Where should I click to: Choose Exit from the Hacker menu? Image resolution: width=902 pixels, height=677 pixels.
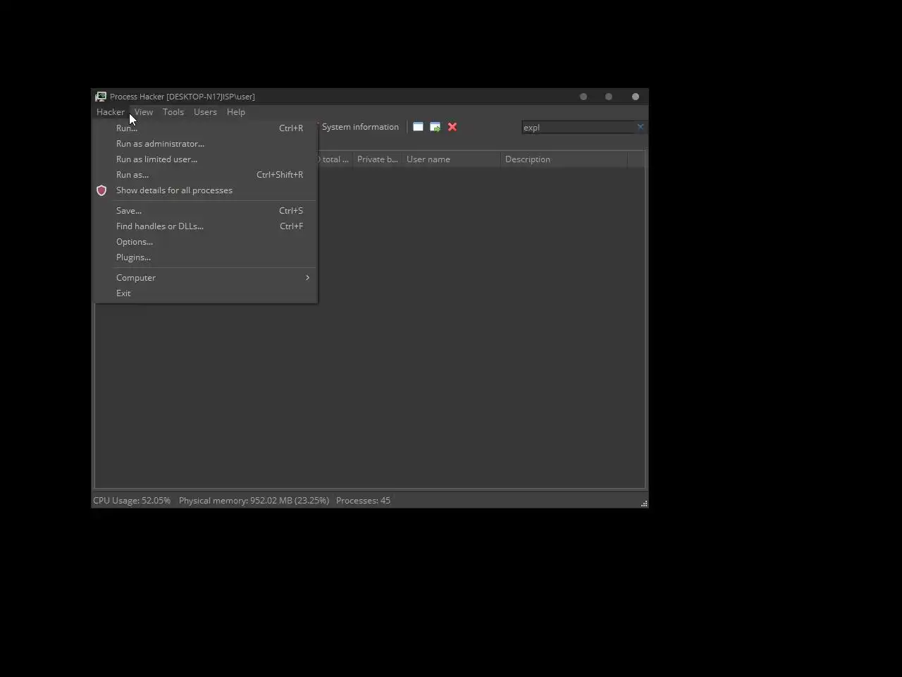click(206, 293)
